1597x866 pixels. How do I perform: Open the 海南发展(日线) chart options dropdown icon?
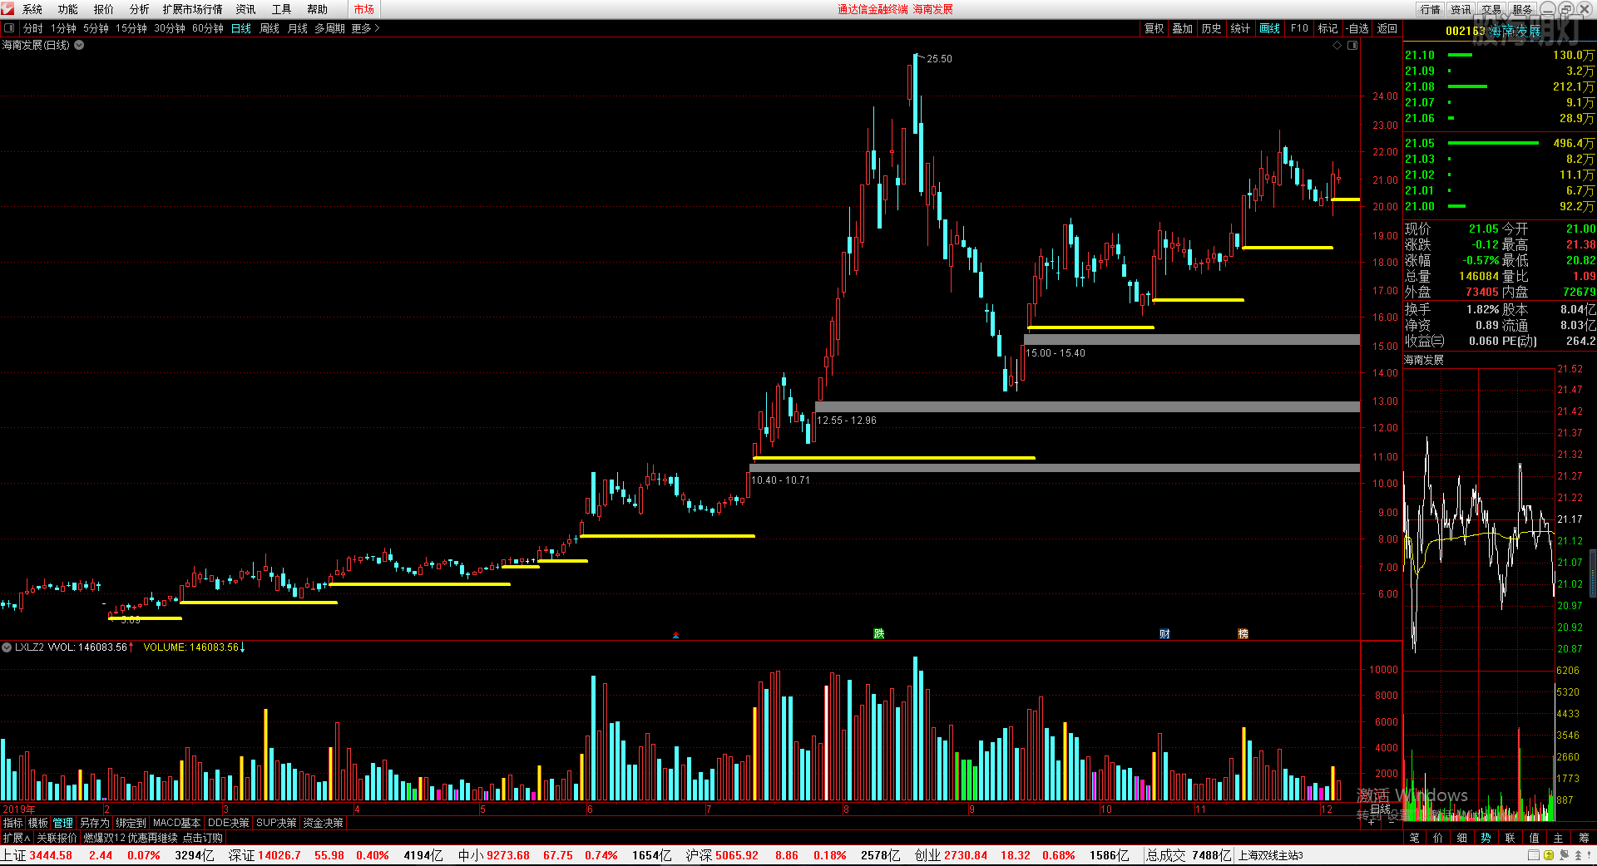coord(79,45)
